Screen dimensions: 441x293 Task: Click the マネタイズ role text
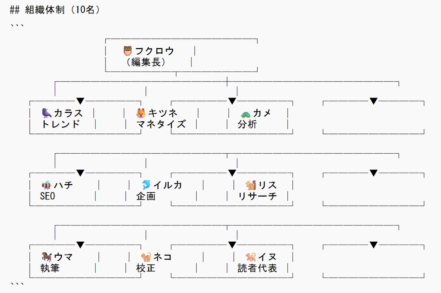tap(161, 124)
